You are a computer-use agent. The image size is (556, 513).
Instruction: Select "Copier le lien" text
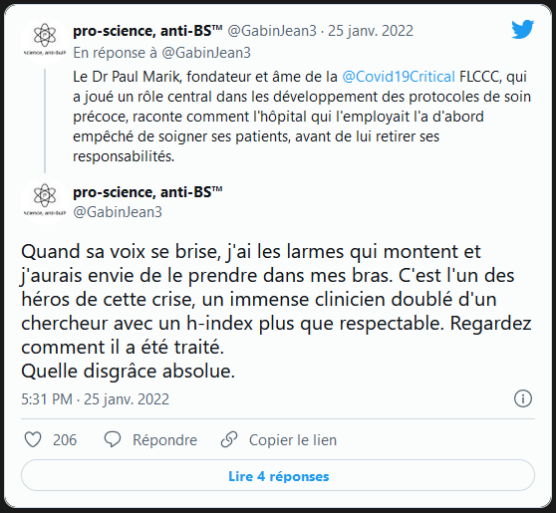pyautogui.click(x=293, y=440)
